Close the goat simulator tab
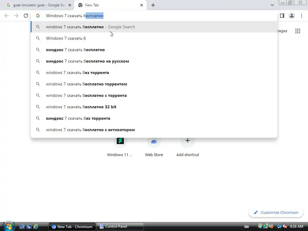308x231 pixels. [x=69, y=5]
